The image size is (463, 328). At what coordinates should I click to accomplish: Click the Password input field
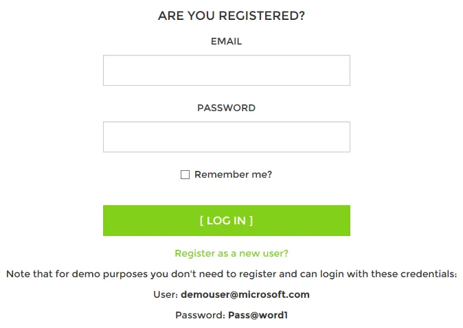(226, 137)
